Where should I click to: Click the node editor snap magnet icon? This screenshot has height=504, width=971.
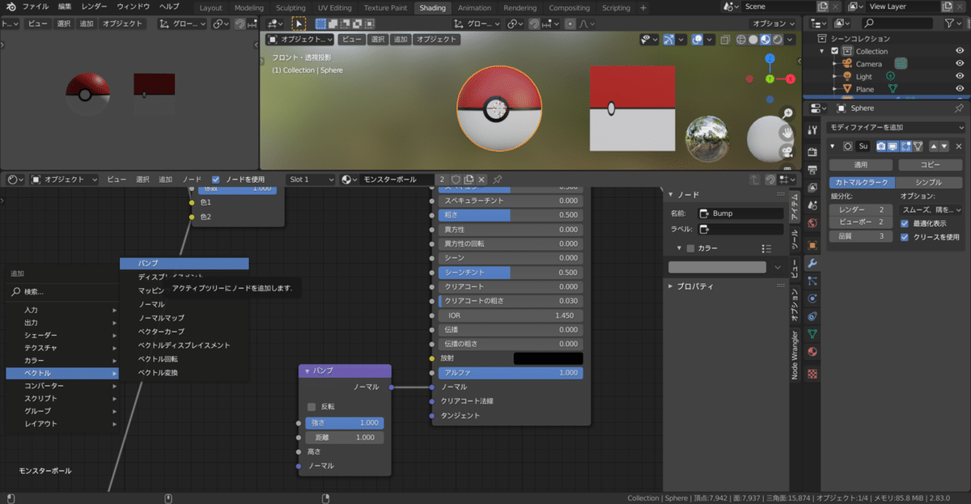pos(770,179)
